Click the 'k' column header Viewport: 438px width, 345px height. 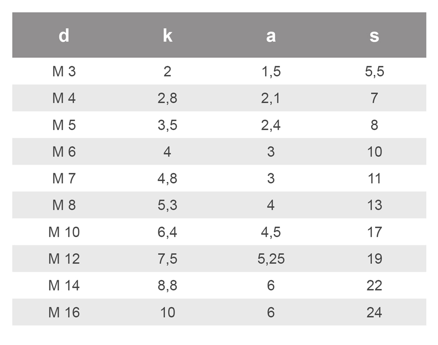pos(168,36)
